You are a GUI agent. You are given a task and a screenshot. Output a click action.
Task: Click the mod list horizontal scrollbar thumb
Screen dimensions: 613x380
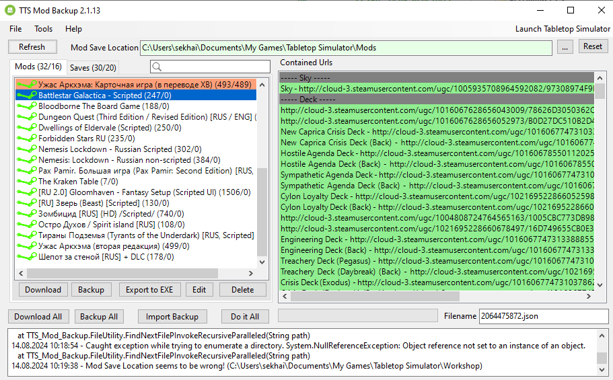click(x=122, y=273)
